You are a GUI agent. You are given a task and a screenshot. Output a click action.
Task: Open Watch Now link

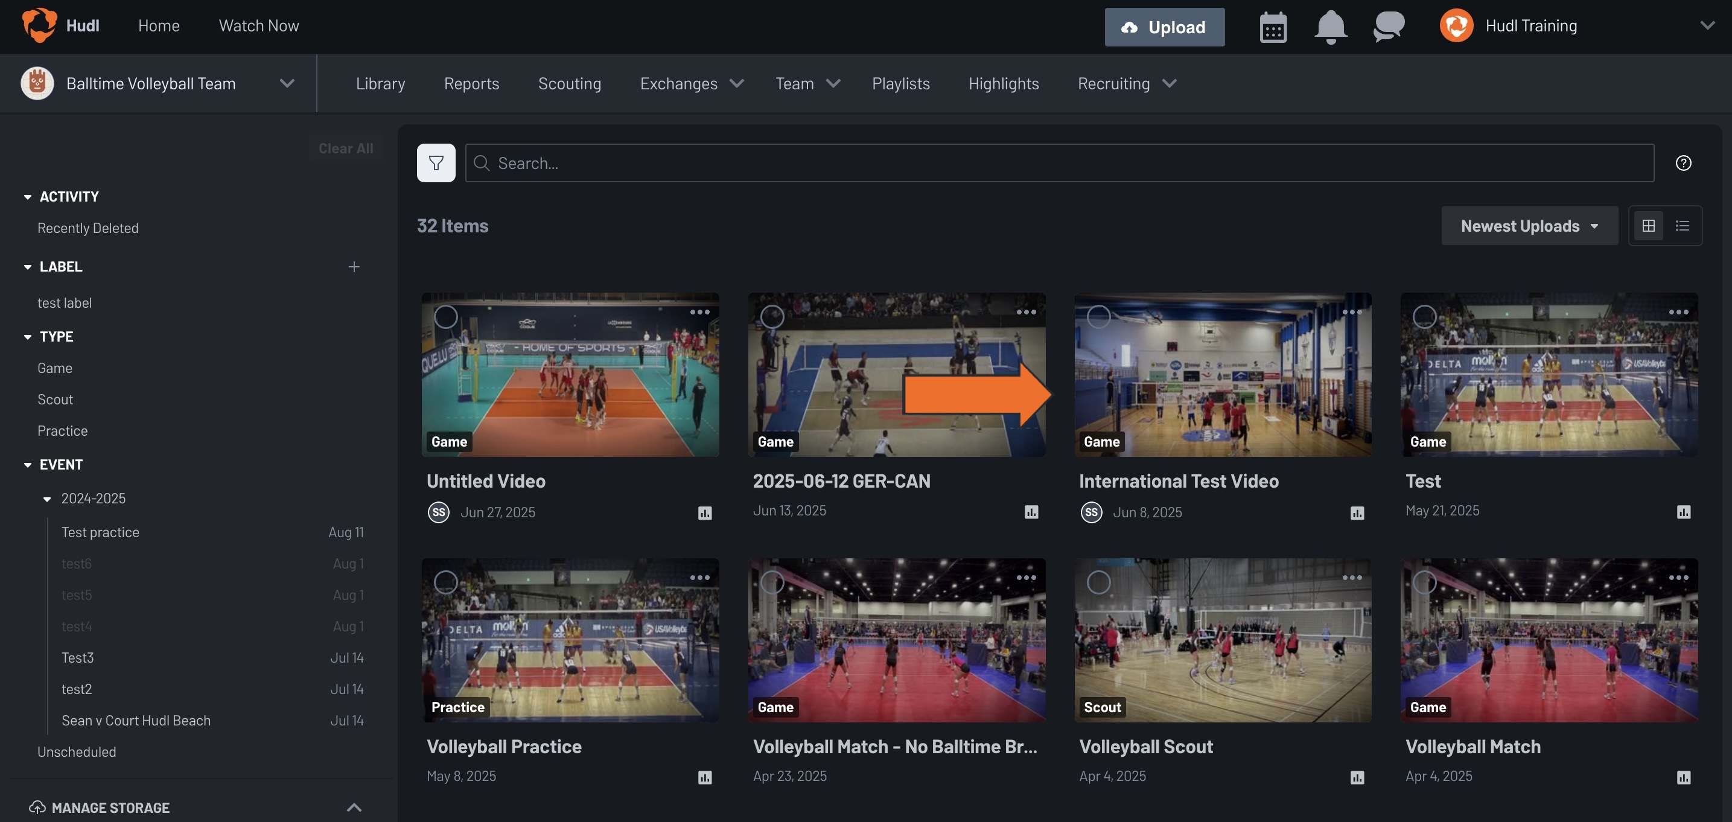click(x=259, y=25)
